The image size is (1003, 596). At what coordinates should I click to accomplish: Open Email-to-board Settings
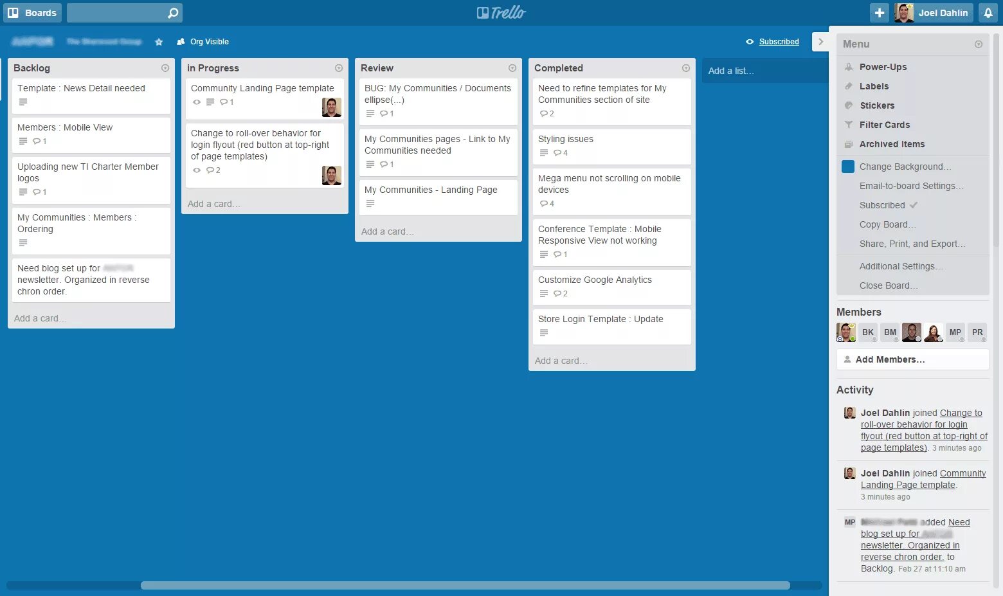coord(912,186)
